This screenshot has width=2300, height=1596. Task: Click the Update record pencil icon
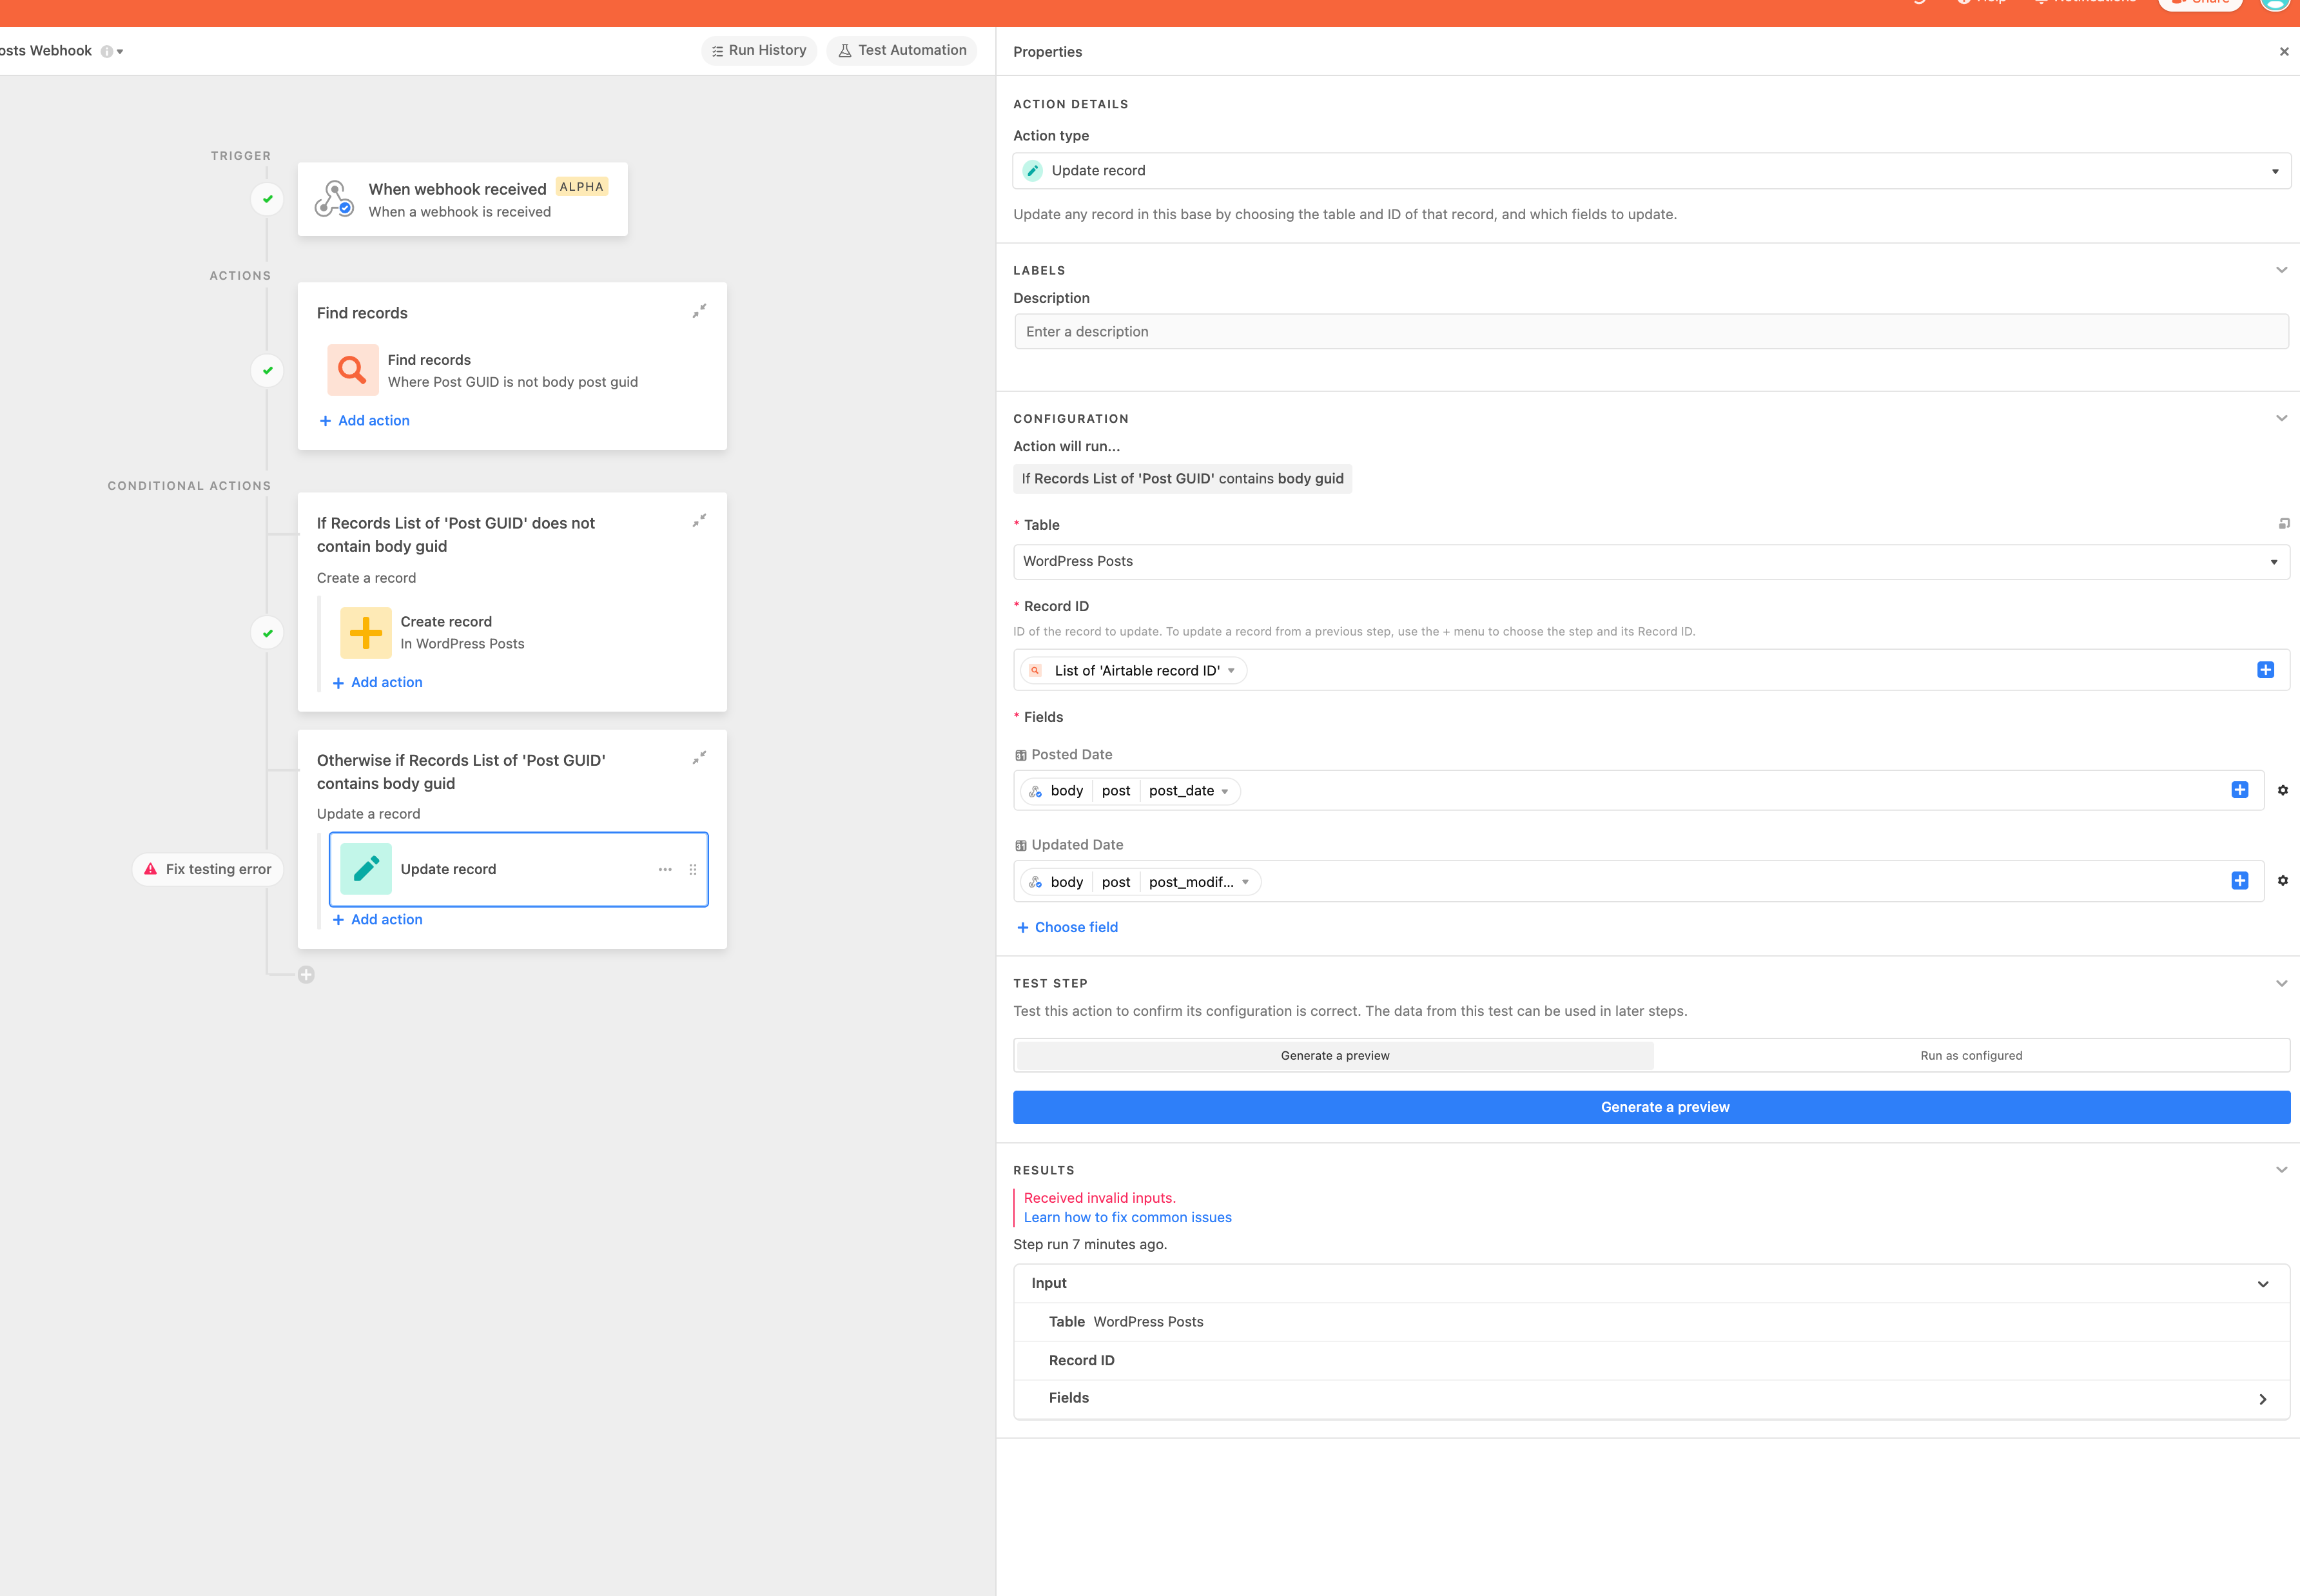coord(365,869)
